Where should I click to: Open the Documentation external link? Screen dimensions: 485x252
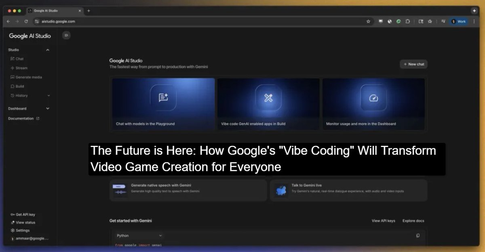(x=24, y=118)
